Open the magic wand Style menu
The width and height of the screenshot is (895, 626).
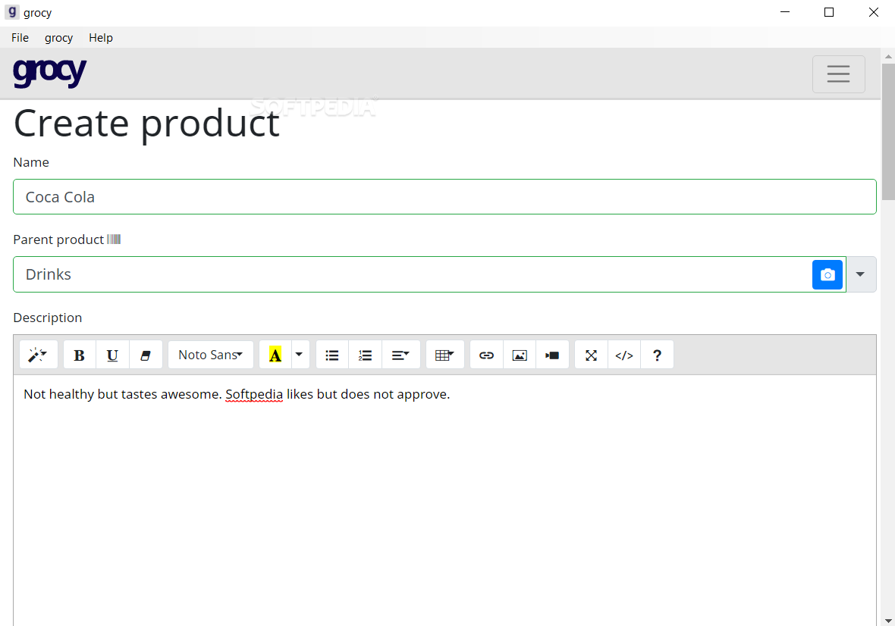(x=38, y=355)
